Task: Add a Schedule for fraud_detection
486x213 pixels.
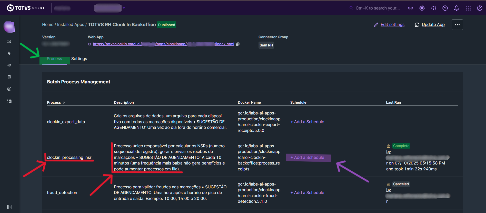Action: (x=307, y=193)
